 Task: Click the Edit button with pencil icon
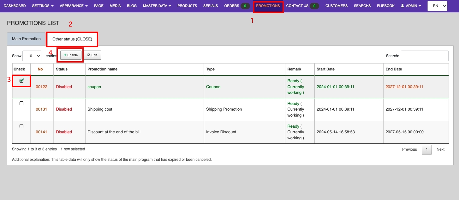92,55
